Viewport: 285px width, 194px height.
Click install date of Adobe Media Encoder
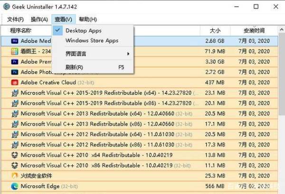[254, 41]
